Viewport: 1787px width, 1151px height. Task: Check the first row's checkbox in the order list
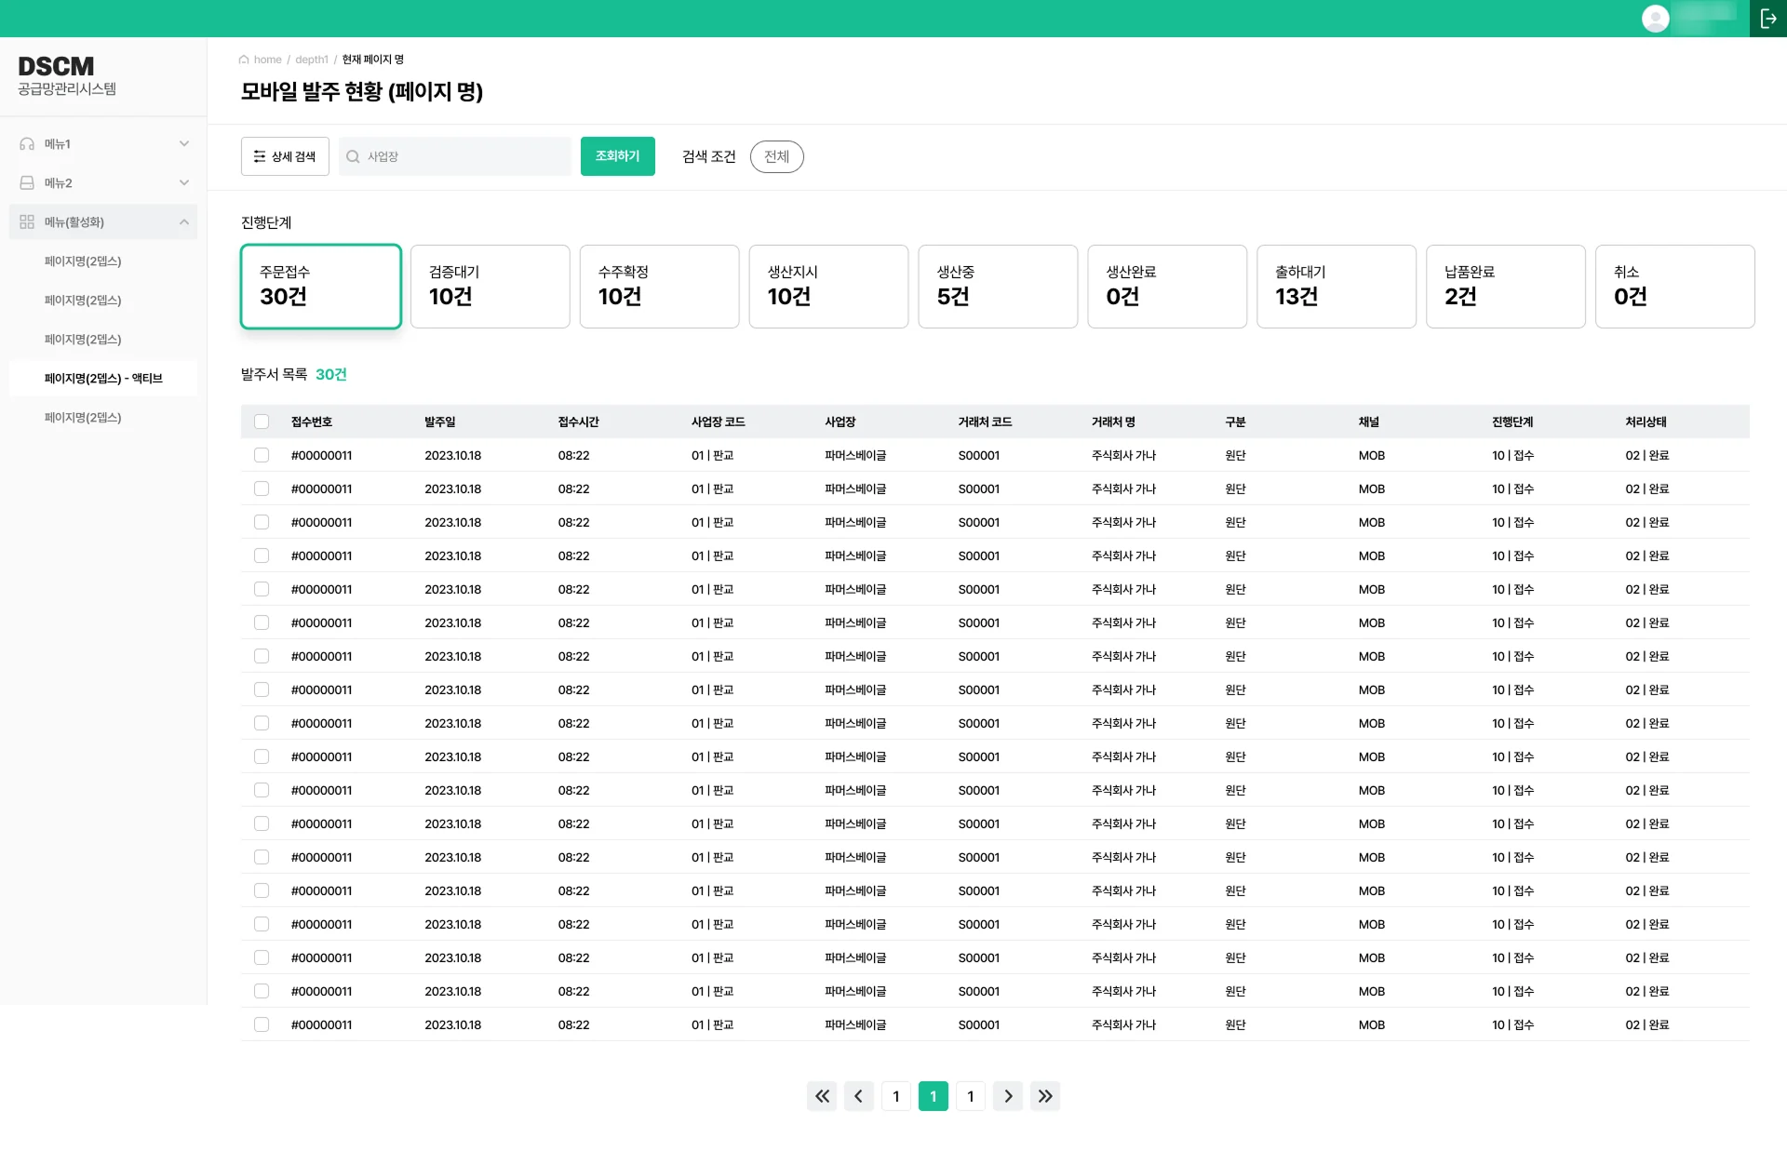click(262, 455)
